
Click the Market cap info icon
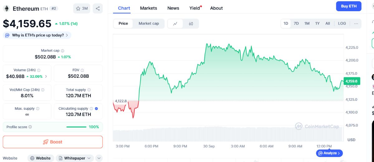(x=63, y=51)
